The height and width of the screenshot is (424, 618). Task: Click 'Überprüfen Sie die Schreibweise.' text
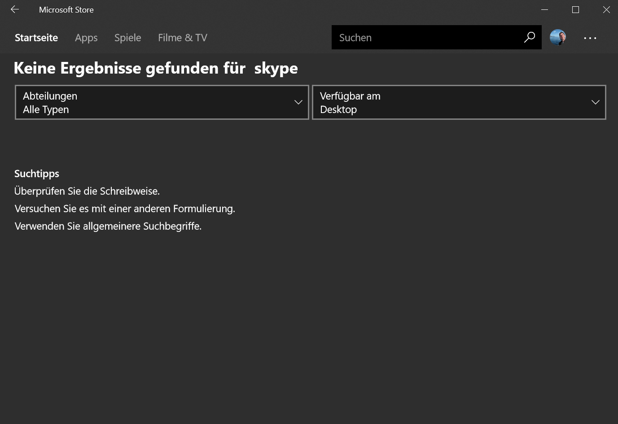87,191
